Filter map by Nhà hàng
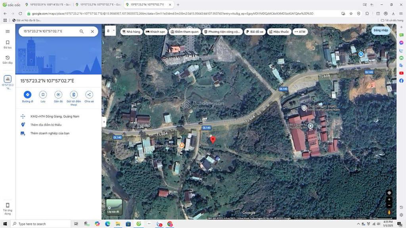Screen dimensions: 406x228 tap(131, 32)
